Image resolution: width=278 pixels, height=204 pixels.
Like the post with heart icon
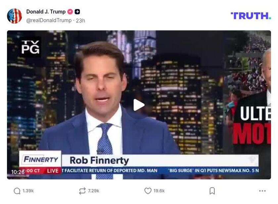(x=148, y=191)
